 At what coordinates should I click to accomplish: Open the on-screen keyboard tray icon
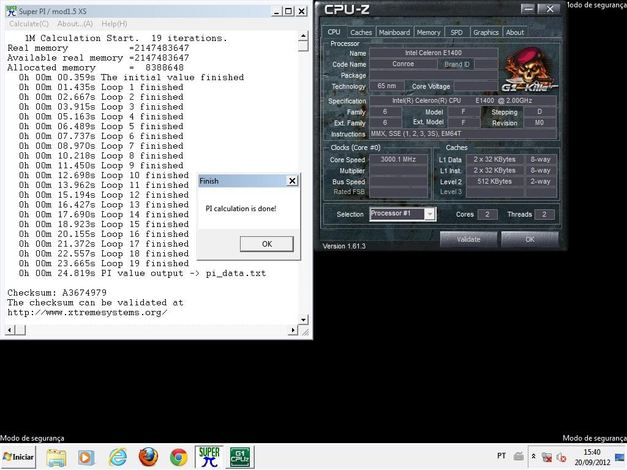(519, 456)
